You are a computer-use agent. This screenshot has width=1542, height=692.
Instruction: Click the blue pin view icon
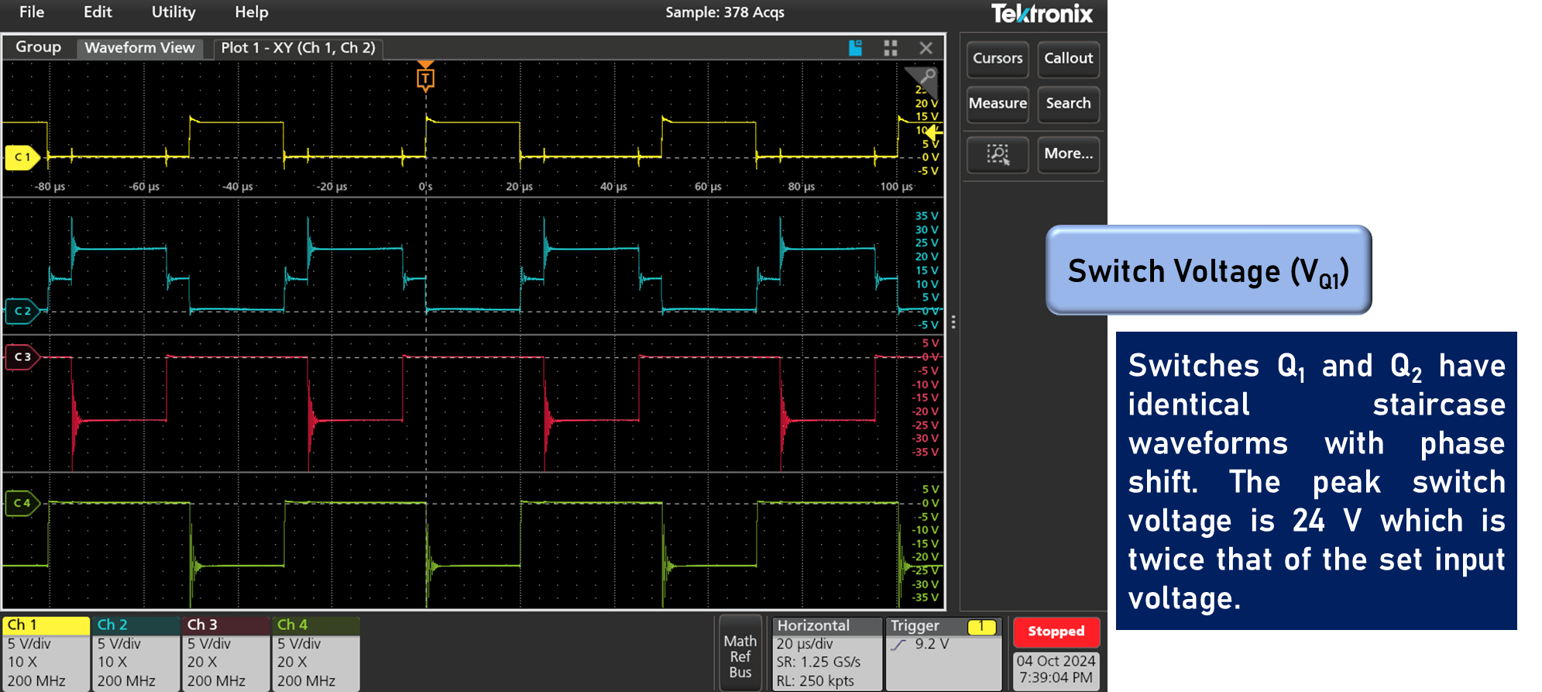[x=855, y=48]
